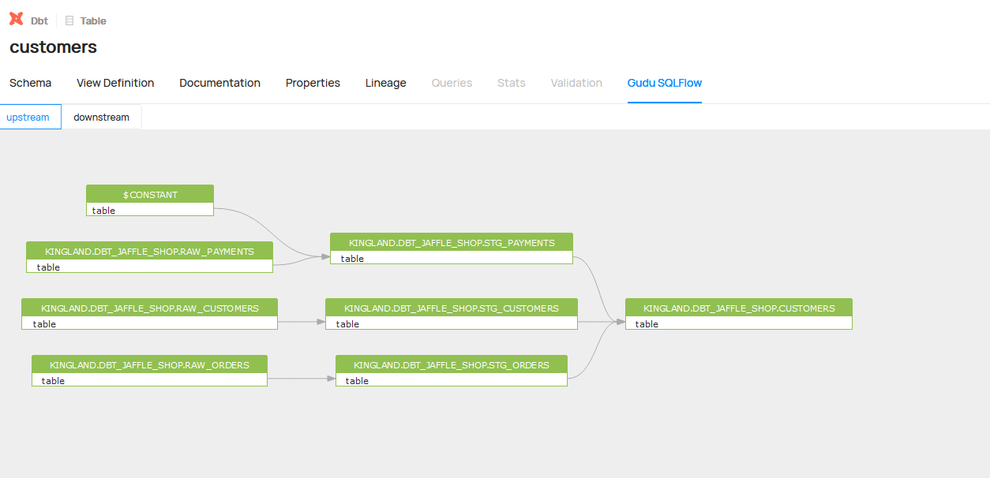Image resolution: width=990 pixels, height=478 pixels.
Task: Expand the STG_CUSTOMERS node's table section
Action: pos(451,323)
